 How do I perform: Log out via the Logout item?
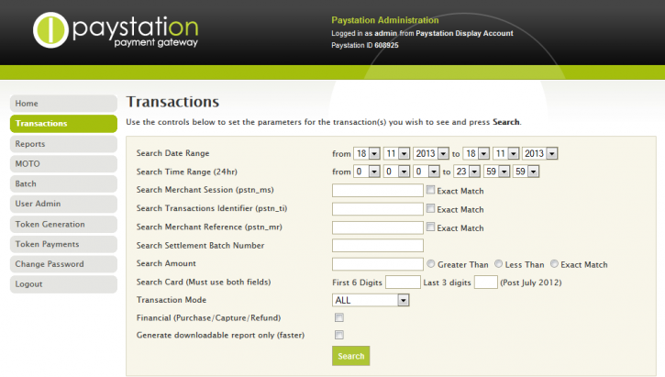(x=63, y=284)
